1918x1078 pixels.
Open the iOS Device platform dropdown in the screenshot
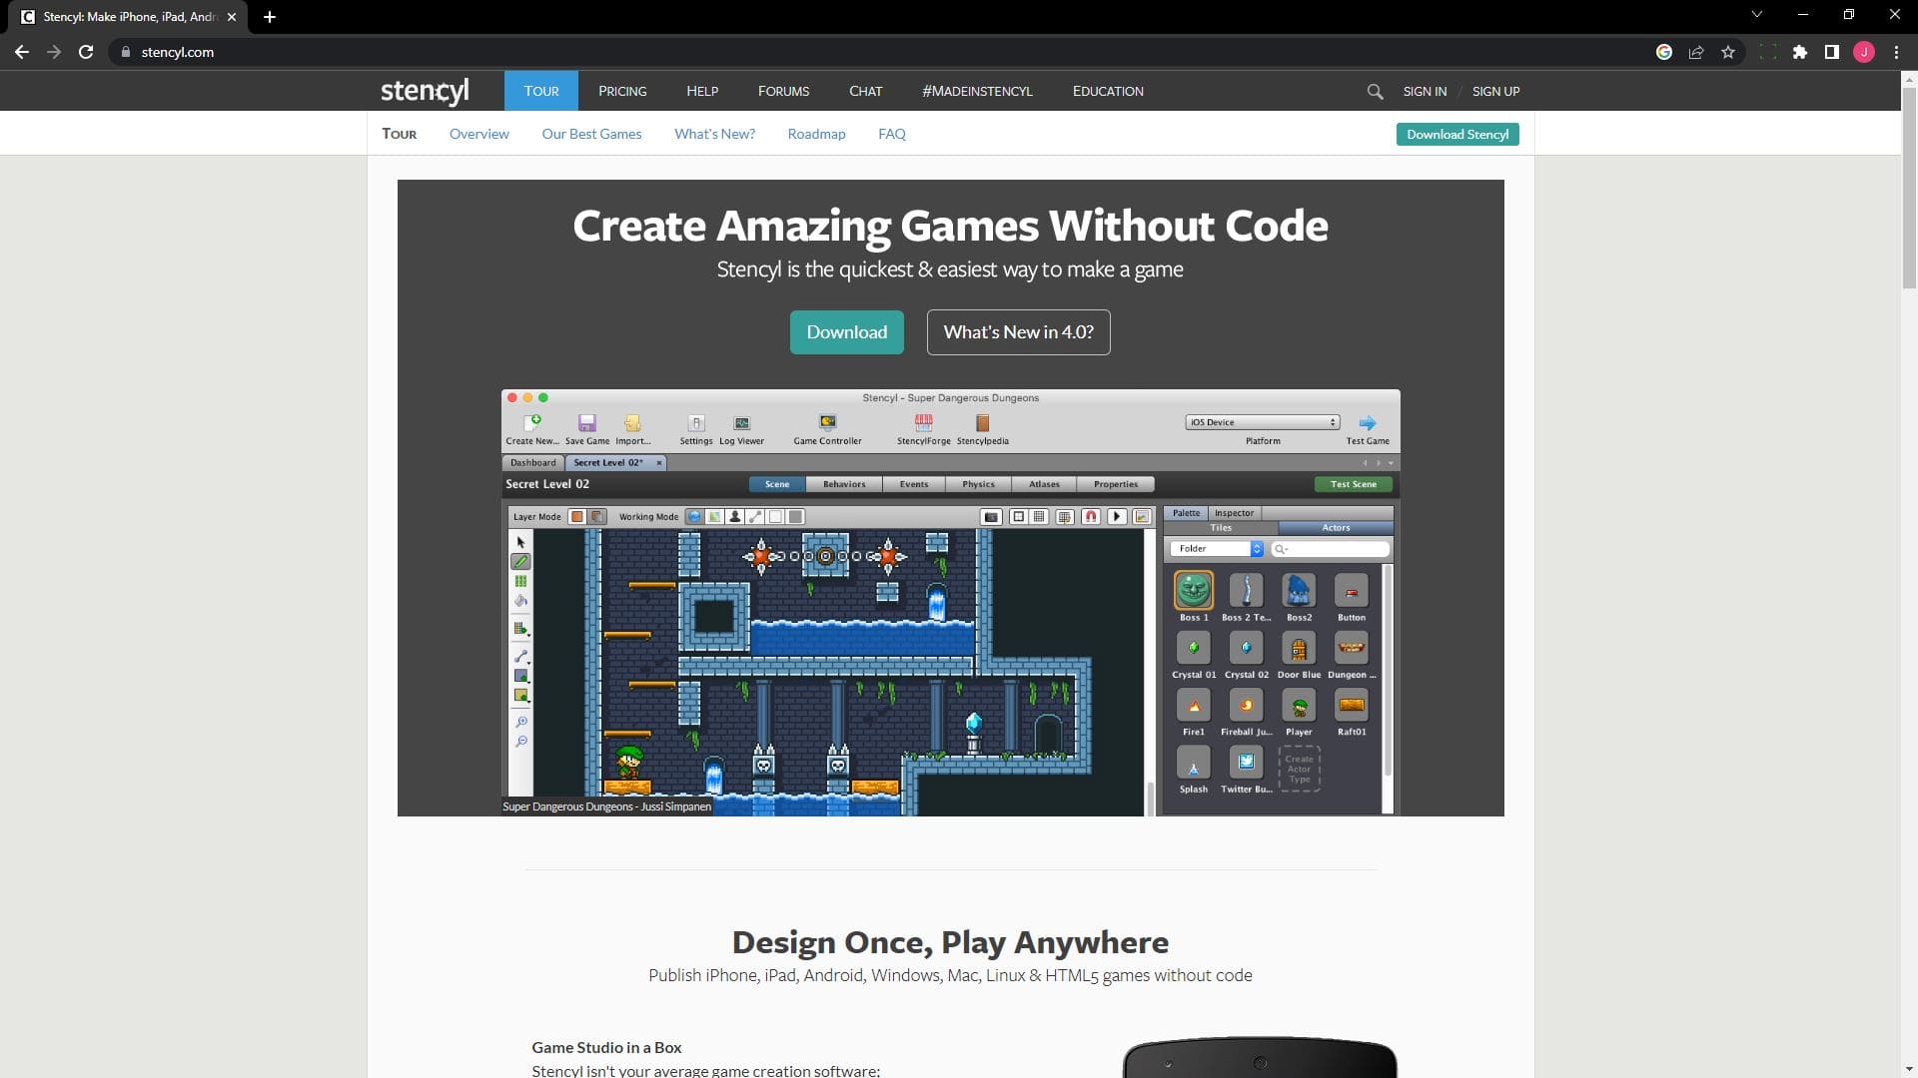[1263, 422]
